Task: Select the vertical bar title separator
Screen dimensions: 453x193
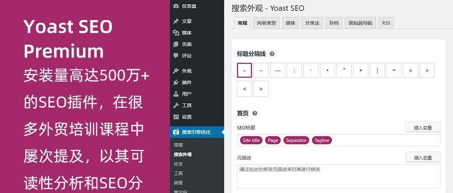Action: coord(377,70)
